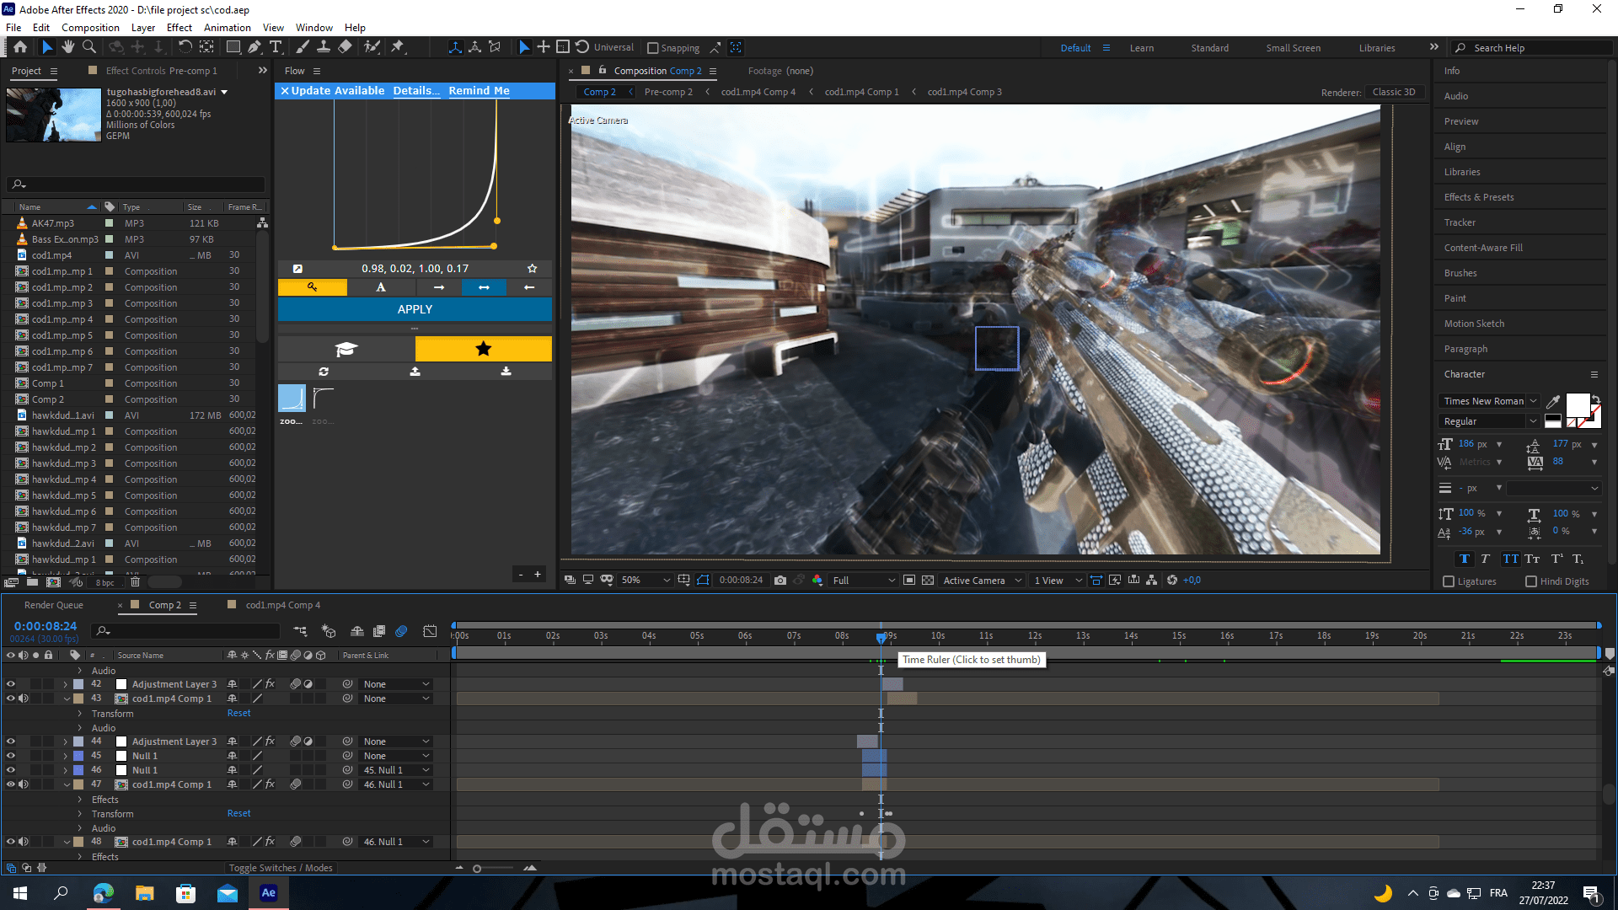
Task: Click the white fill color swatch
Action: [1577, 405]
